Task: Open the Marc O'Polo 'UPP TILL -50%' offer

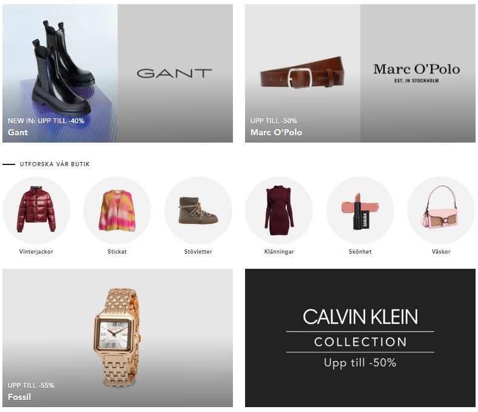Action: point(274,121)
